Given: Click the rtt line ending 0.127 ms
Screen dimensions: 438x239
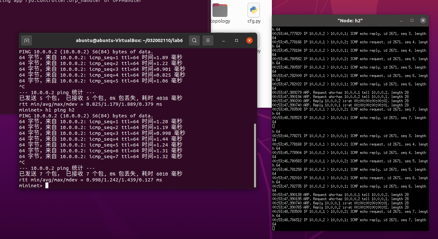Looking at the screenshot, I should point(91,180).
